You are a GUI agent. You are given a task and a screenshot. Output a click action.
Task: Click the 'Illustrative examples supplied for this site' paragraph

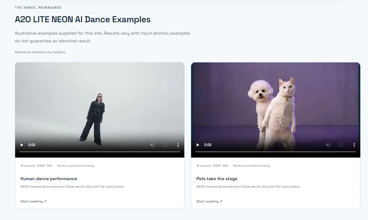(102, 37)
